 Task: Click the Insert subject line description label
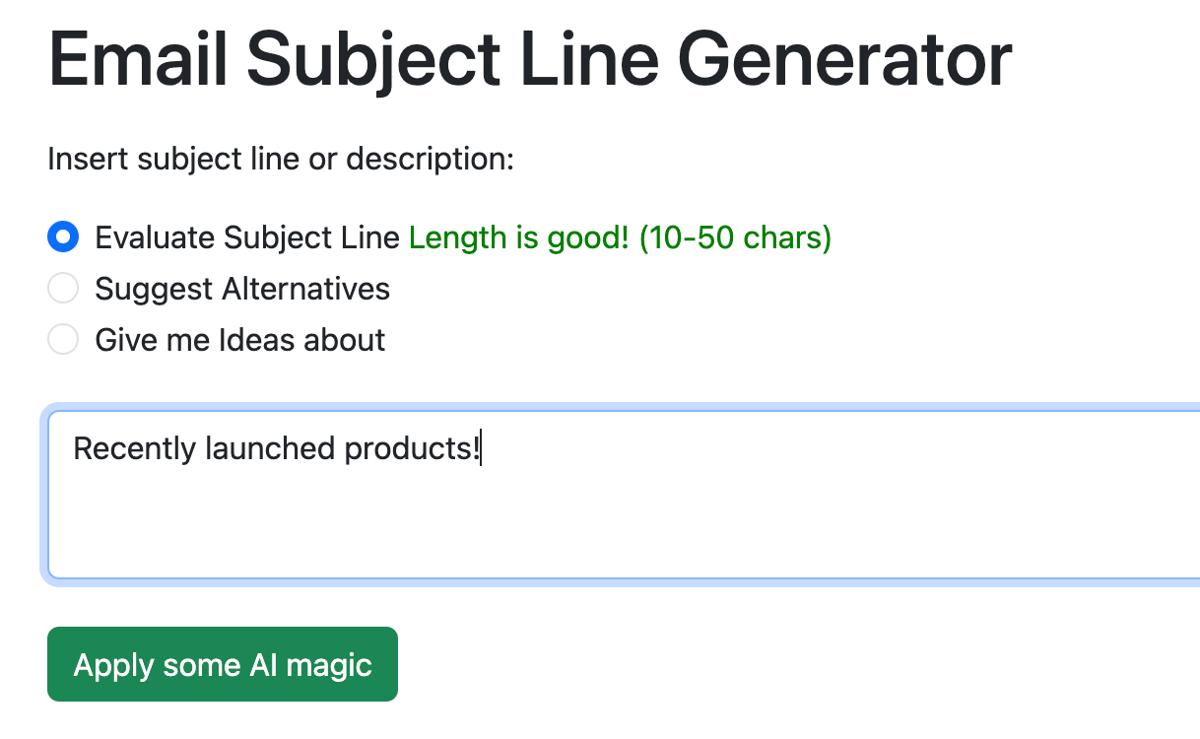click(x=280, y=158)
